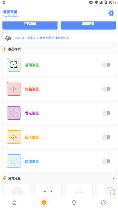This screenshot has height=210, width=118.
Task: Tap the 线性准星 blue dashed crosshair icon
Action: click(x=14, y=161)
